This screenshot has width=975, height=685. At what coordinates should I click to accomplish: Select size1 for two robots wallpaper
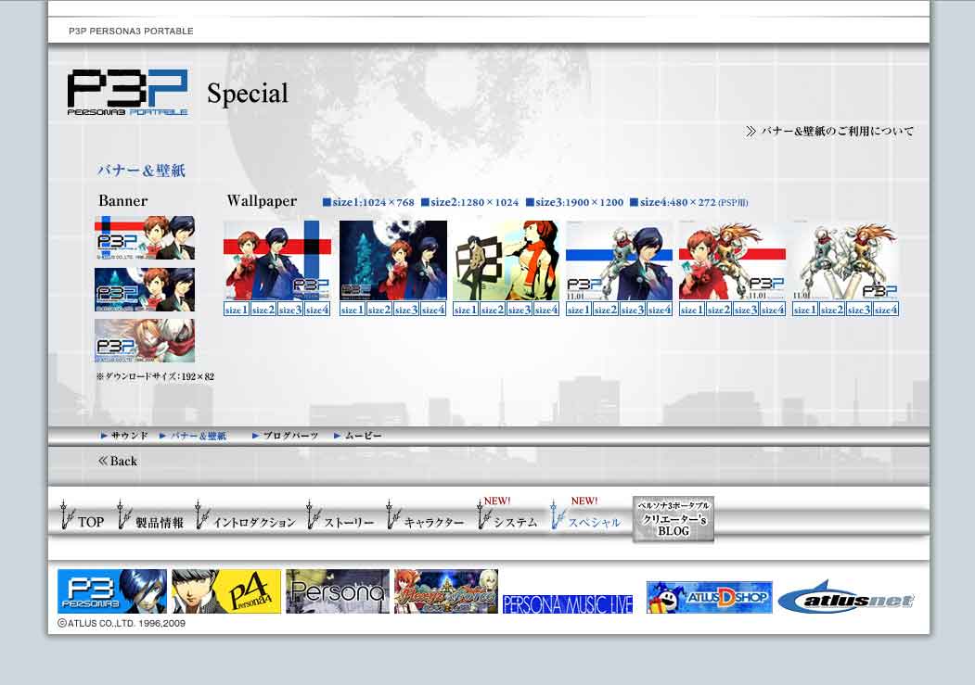point(804,310)
